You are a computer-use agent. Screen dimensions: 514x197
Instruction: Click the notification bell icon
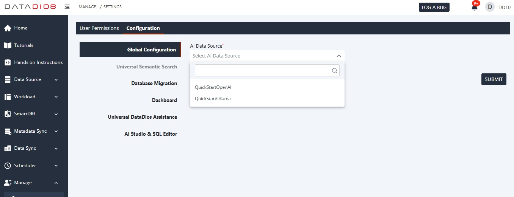[474, 7]
